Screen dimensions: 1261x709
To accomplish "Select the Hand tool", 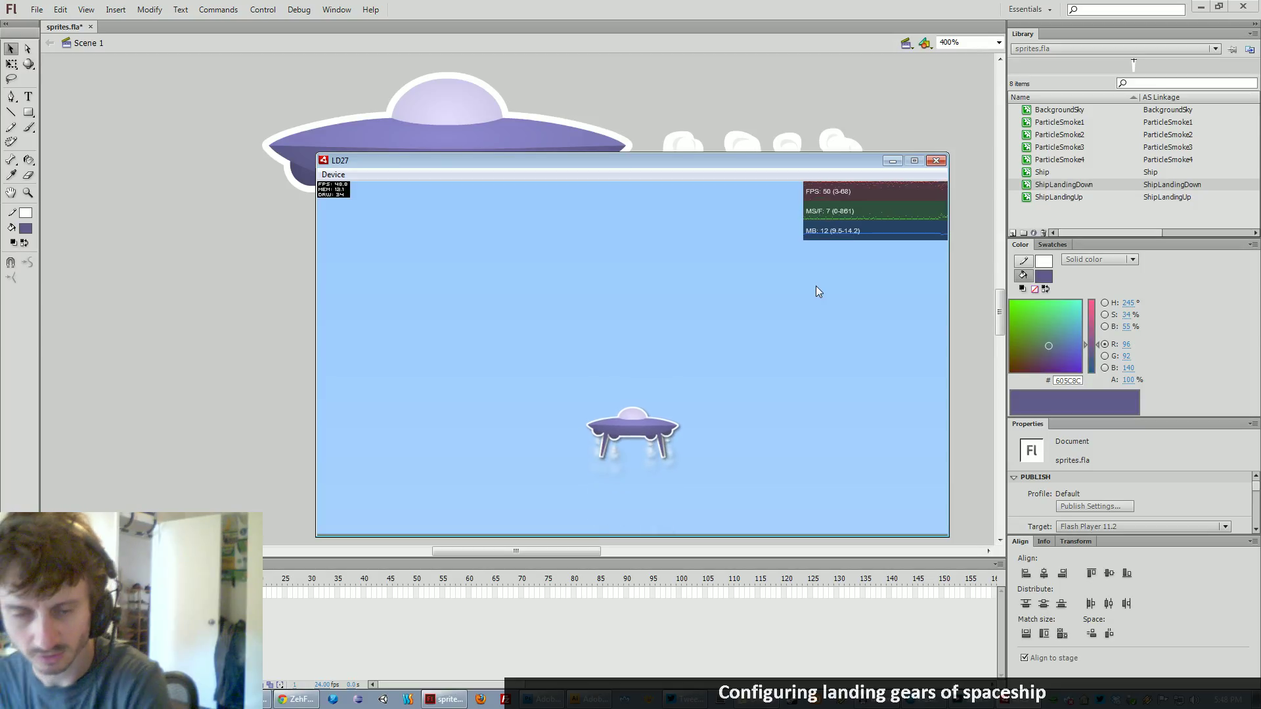I will tap(11, 192).
